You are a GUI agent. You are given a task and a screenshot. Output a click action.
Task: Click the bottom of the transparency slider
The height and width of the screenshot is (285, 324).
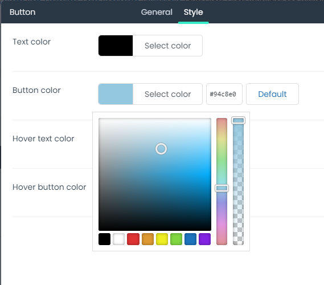(238, 242)
